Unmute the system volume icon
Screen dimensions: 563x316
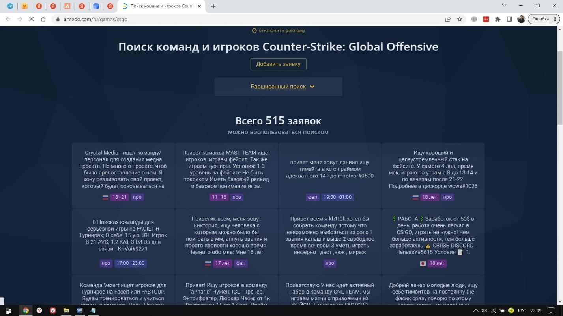click(484, 310)
